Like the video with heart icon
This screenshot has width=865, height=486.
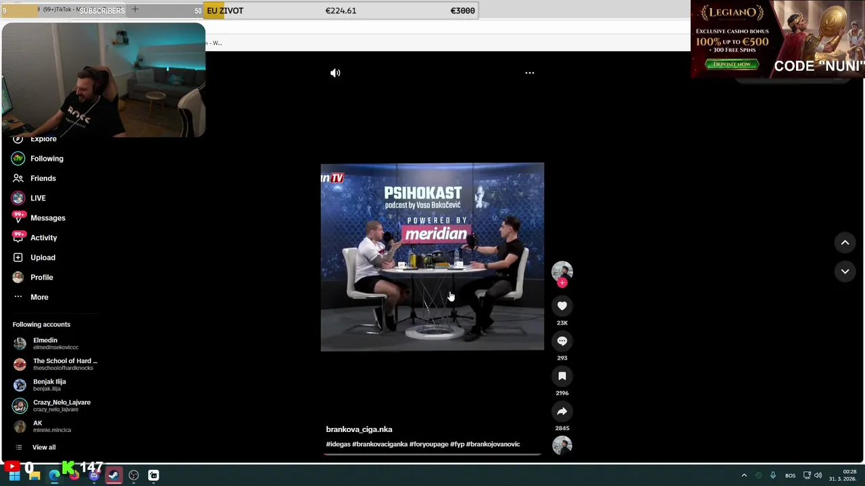(x=562, y=306)
